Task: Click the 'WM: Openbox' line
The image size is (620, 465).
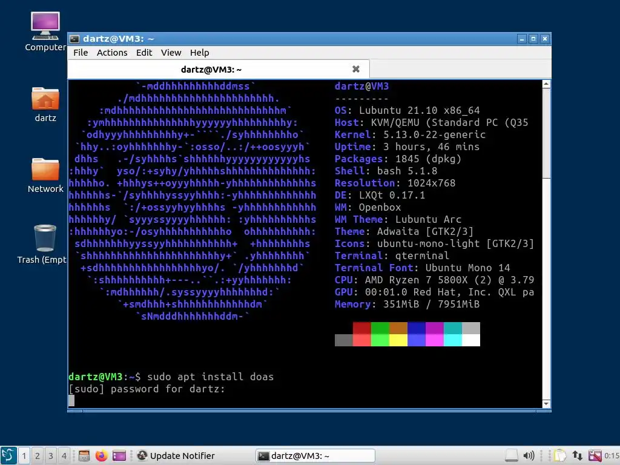Action: (368, 207)
